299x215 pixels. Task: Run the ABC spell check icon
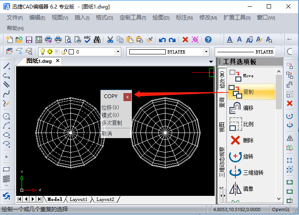(87, 40)
